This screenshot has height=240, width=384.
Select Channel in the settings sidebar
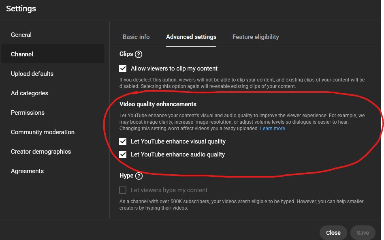[x=53, y=54]
